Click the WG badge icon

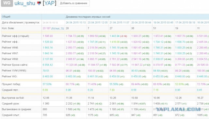click(7, 3)
